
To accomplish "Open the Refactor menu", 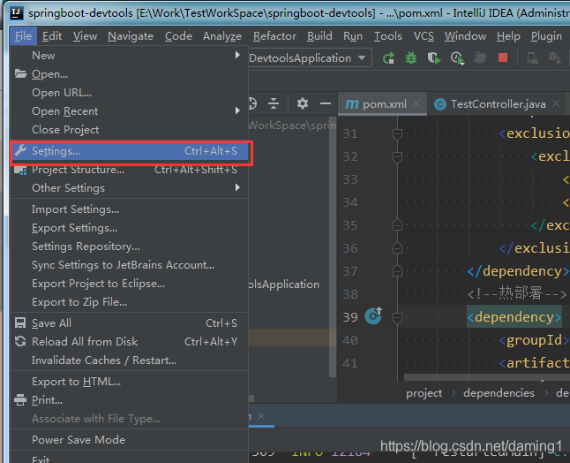I will pyautogui.click(x=274, y=36).
